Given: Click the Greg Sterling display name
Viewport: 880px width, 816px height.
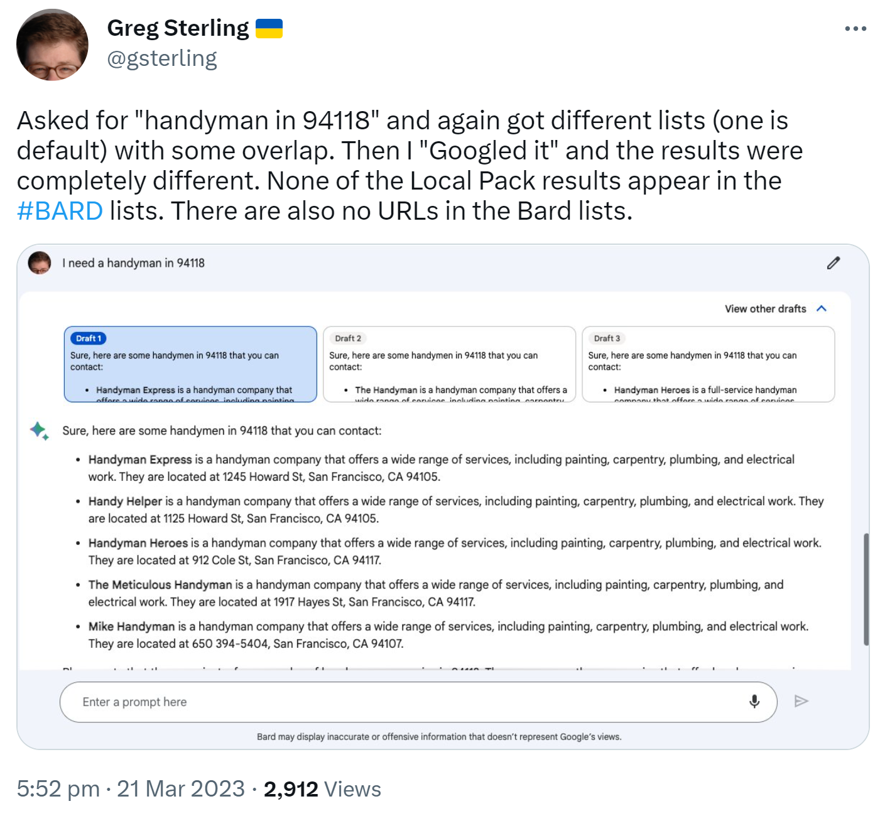Looking at the screenshot, I should click(x=178, y=28).
